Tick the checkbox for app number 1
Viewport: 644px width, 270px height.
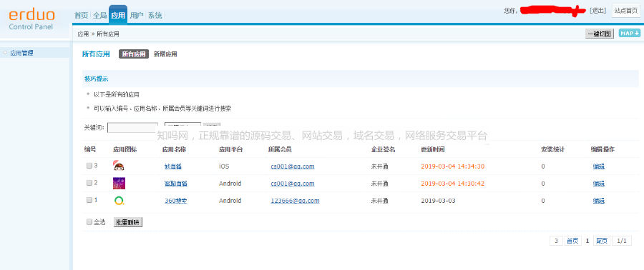pyautogui.click(x=89, y=200)
